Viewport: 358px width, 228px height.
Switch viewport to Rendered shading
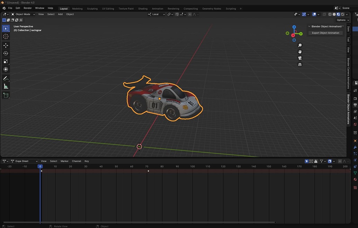pos(342,14)
